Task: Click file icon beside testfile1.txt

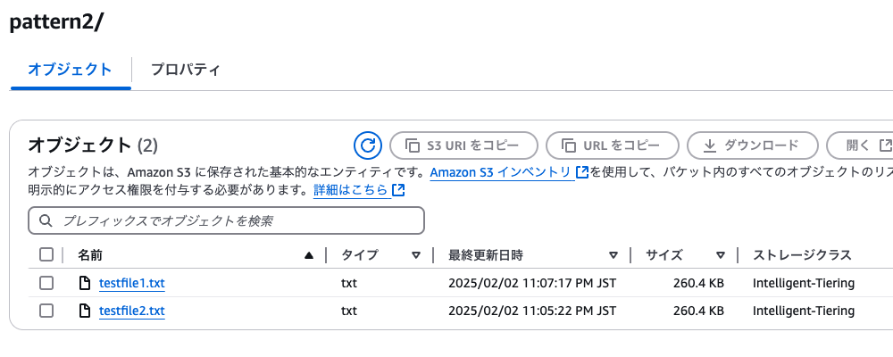Action: pyautogui.click(x=85, y=283)
